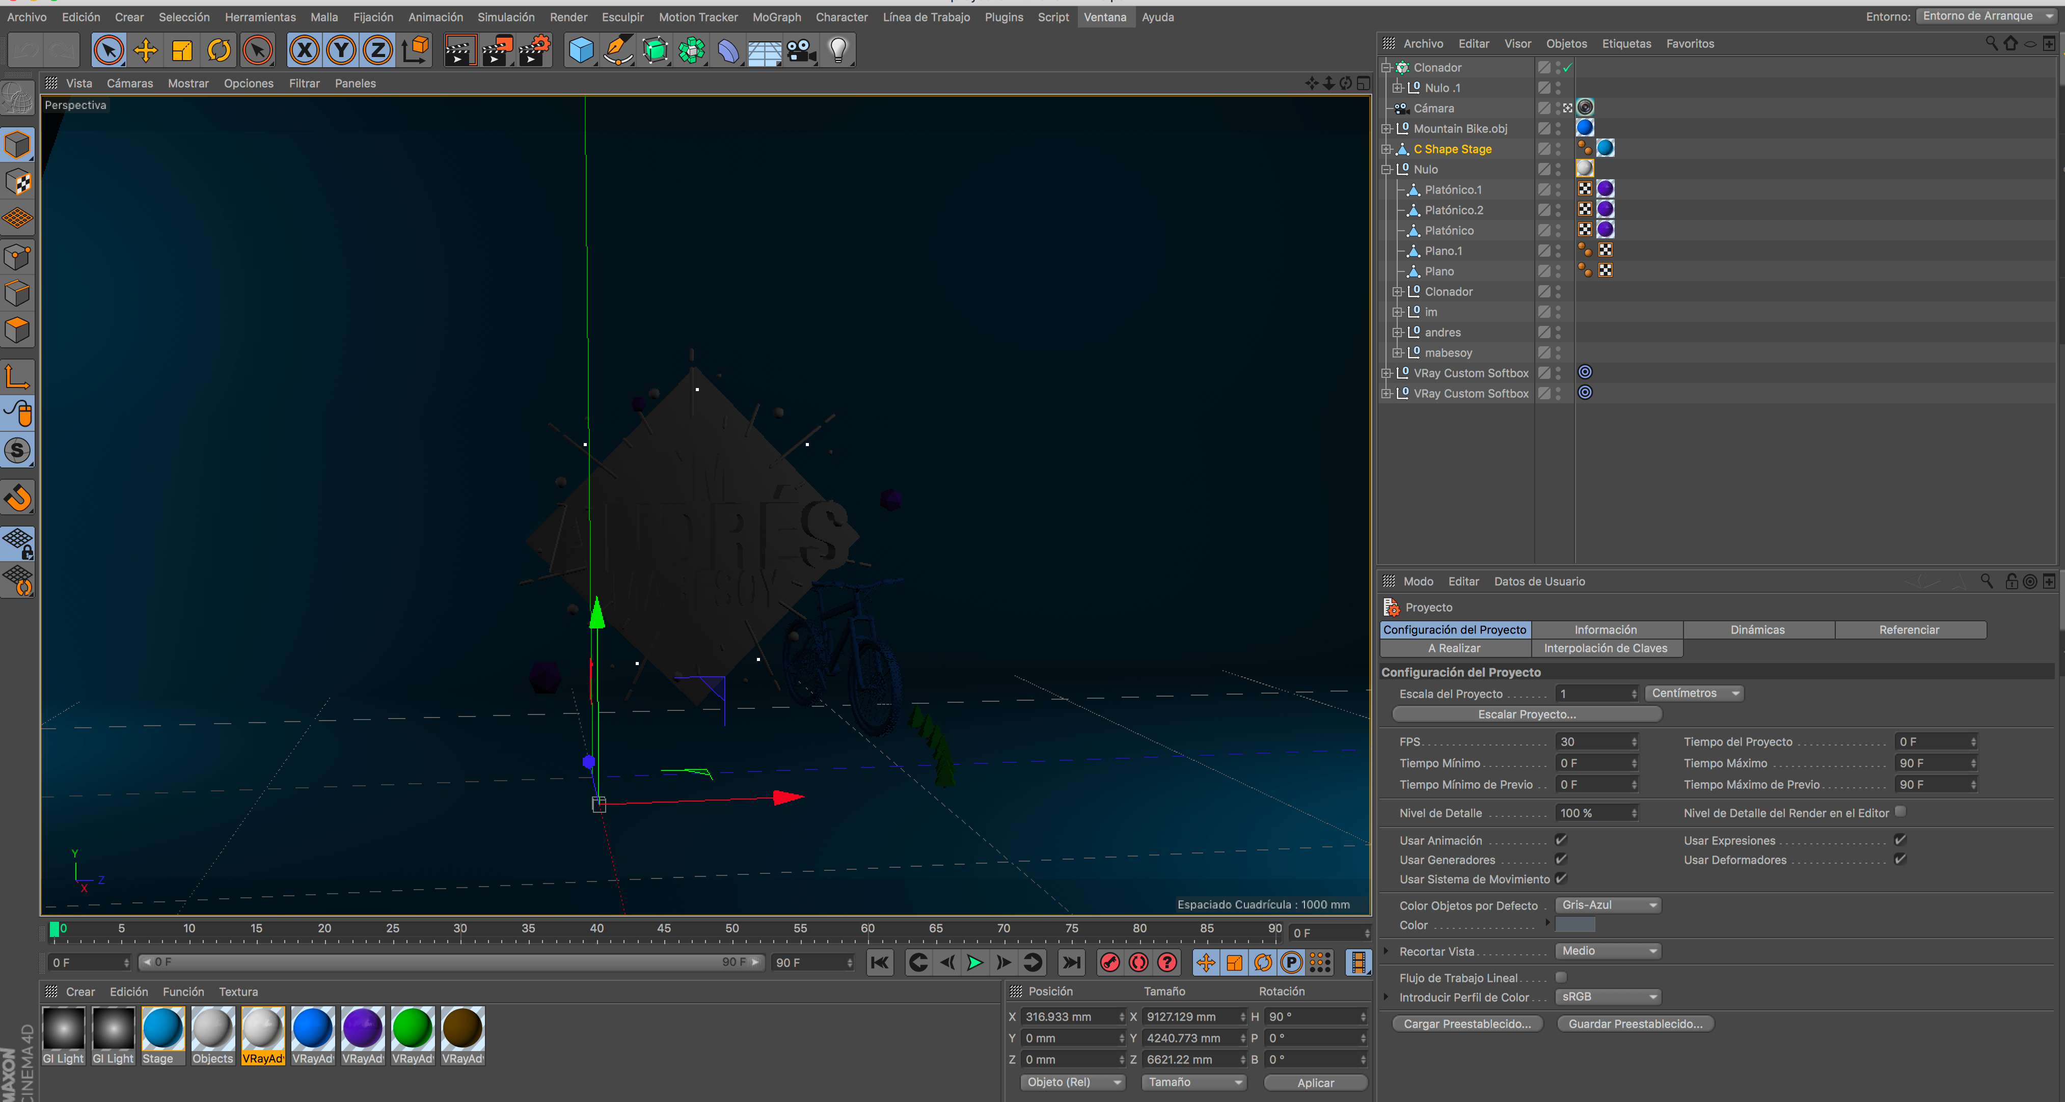This screenshot has width=2065, height=1102.
Task: Expand Mountain Bike.obj tree node
Action: [1387, 129]
